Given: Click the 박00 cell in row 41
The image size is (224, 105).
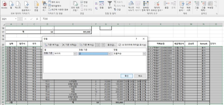Looking at the screenshot, I should (47, 99).
